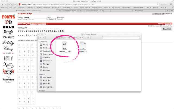Go back in Finder window
This screenshot has width=174, height=109.
(x=41, y=38)
